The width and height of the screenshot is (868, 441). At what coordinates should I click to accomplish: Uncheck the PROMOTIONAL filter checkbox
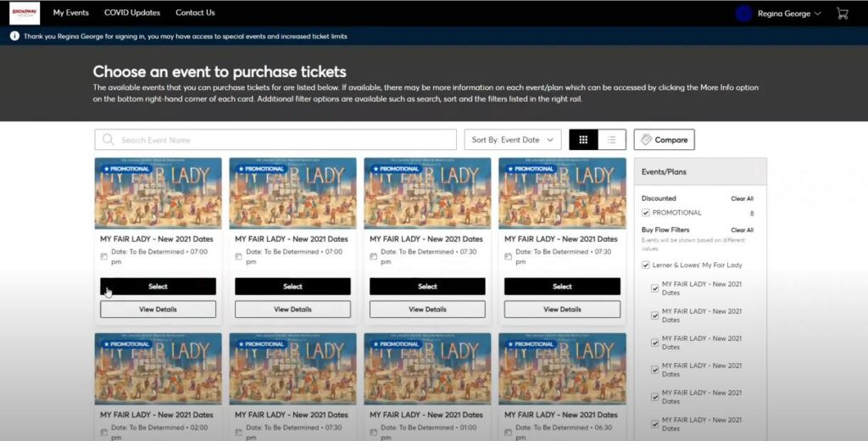click(645, 213)
